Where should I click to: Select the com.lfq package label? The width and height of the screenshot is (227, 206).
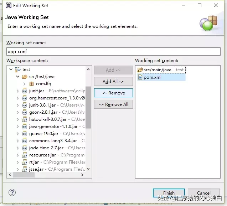43,84
